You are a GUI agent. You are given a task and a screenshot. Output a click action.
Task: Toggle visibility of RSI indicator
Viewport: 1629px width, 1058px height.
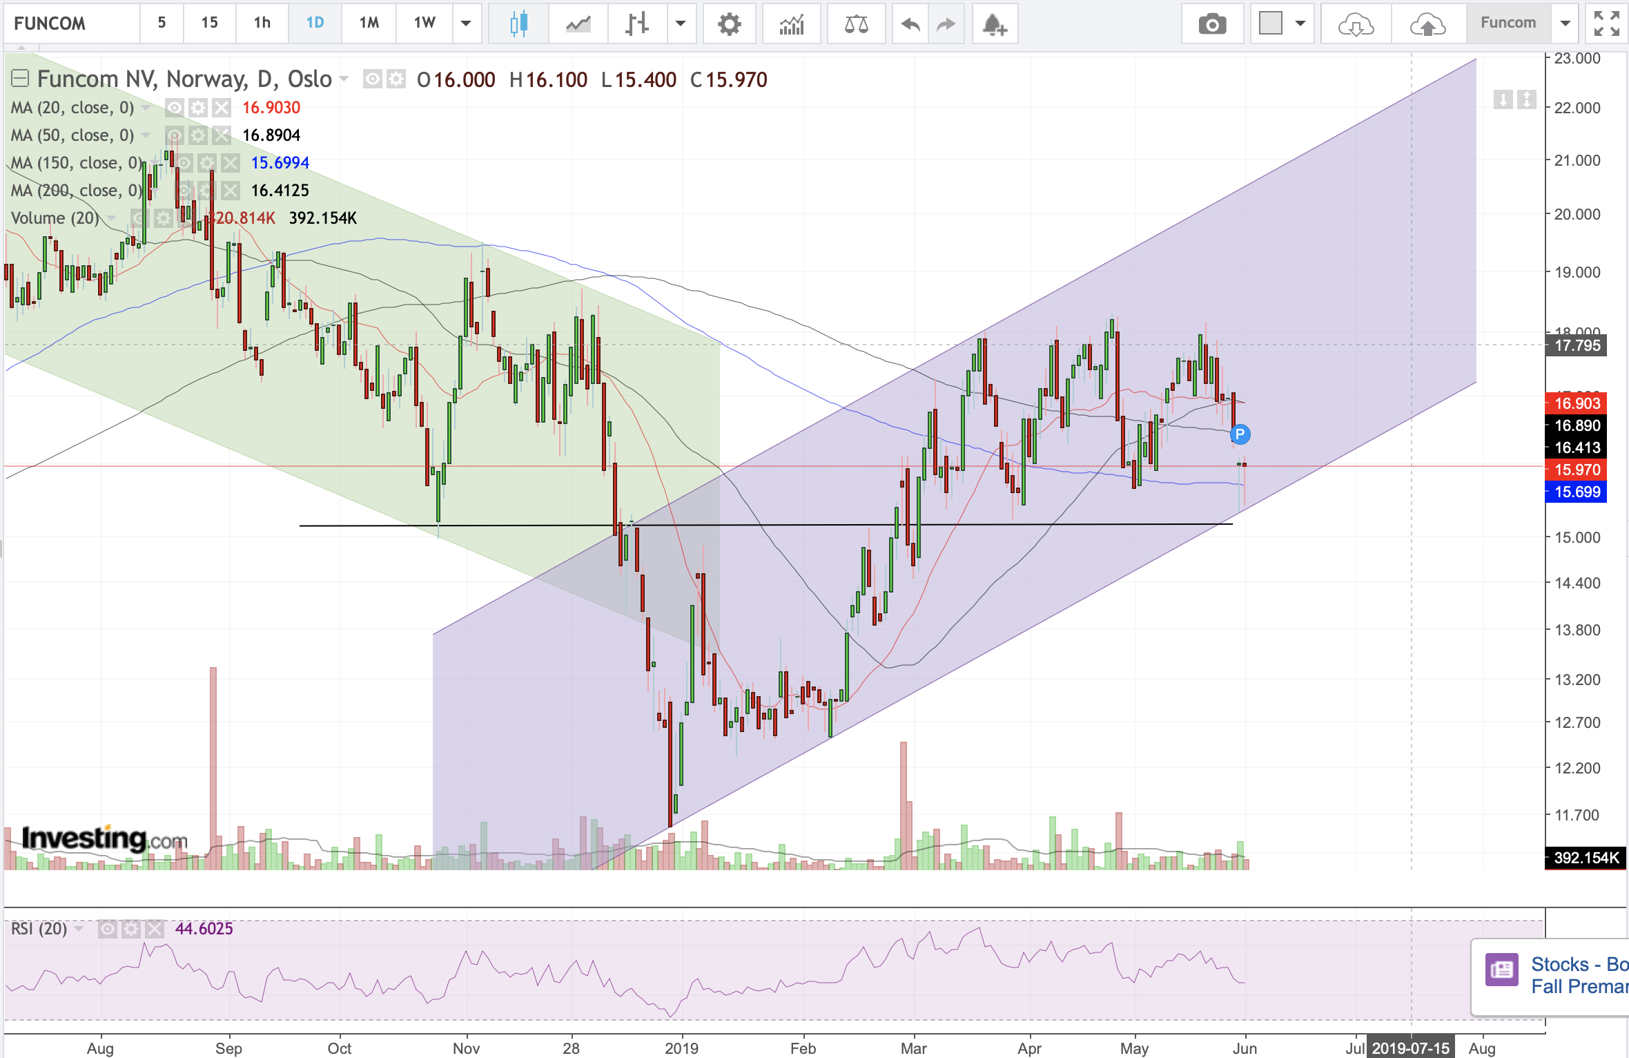[107, 929]
